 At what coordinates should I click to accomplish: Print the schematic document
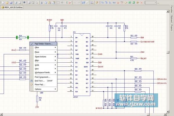(x=16, y=2)
